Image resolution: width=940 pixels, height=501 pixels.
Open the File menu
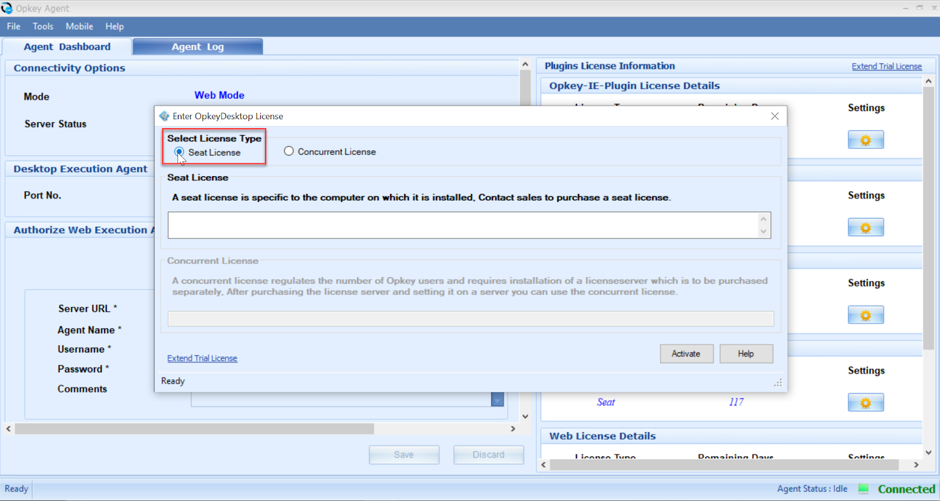pyautogui.click(x=14, y=26)
